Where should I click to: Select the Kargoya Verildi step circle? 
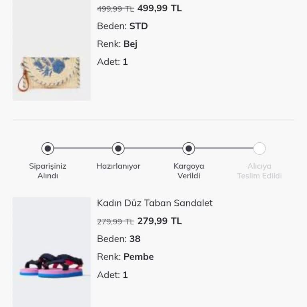pos(189,149)
